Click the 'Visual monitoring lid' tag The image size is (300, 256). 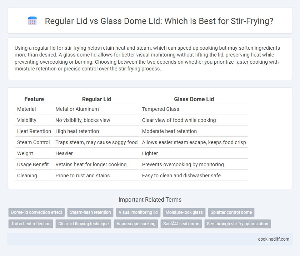138,212
